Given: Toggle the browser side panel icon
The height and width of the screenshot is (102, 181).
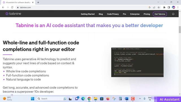Looking at the screenshot, I should point(169,7).
